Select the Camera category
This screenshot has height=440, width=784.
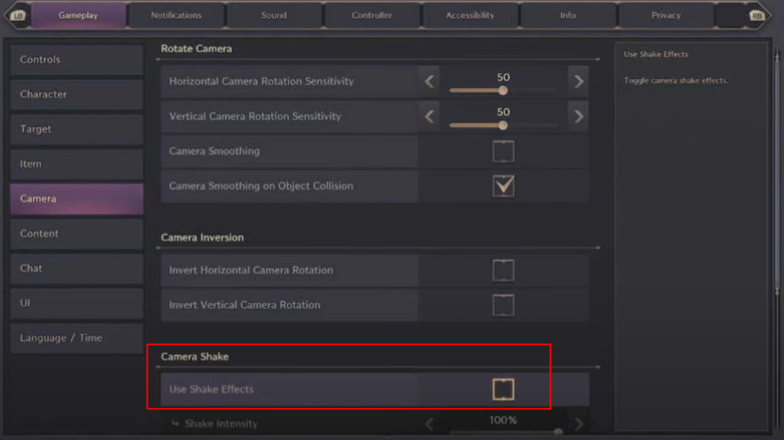coord(77,199)
